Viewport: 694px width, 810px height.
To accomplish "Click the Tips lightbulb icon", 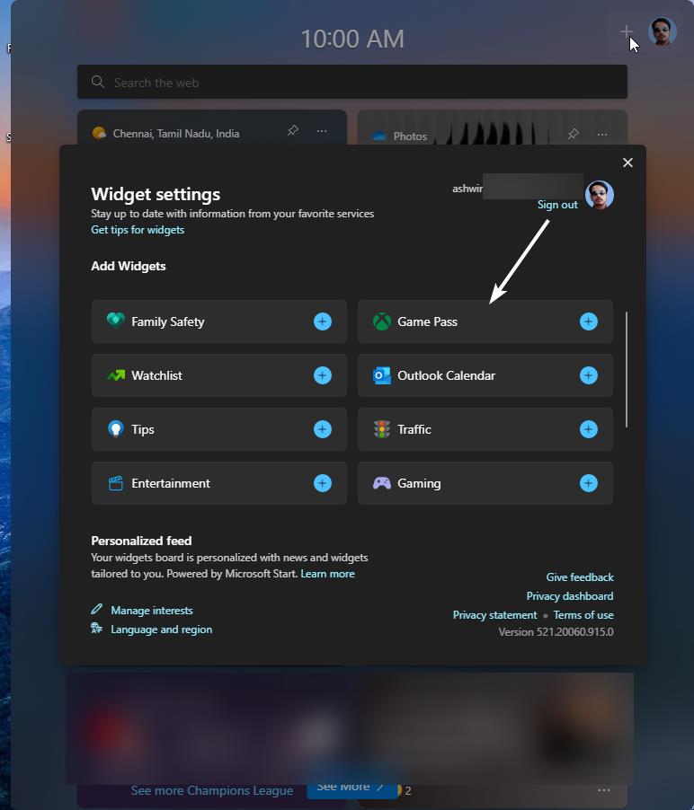I will [116, 428].
